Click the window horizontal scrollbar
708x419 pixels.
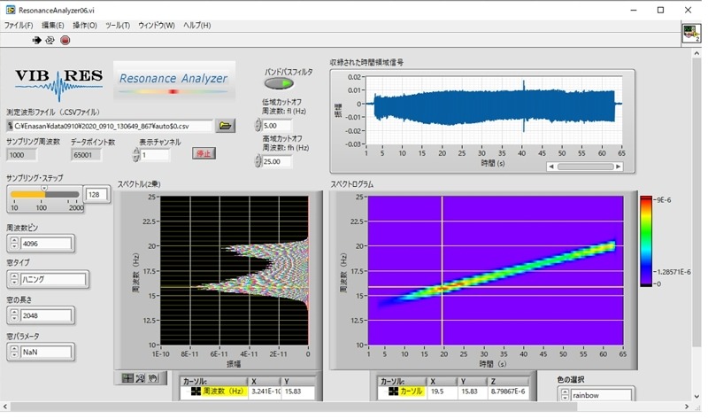click(294, 407)
